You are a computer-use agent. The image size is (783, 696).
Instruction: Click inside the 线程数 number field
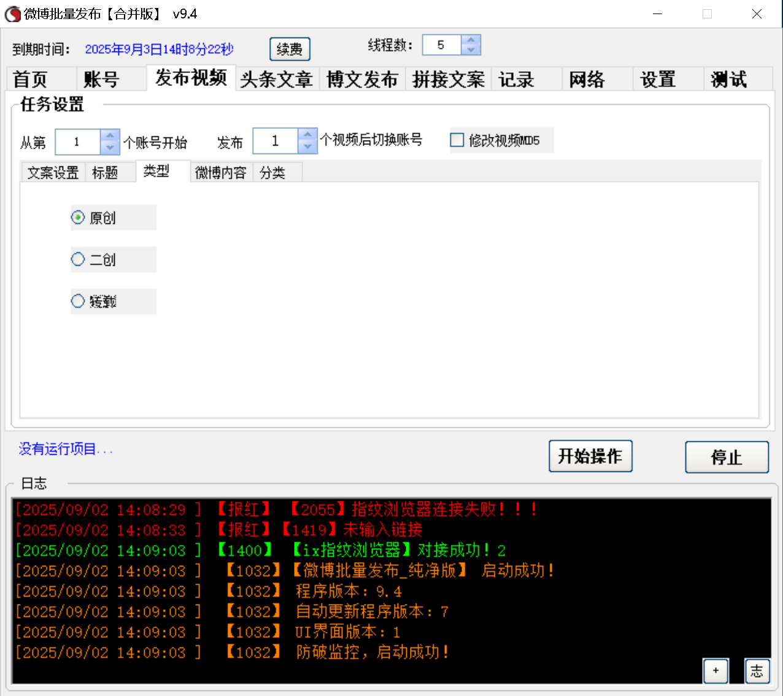(442, 44)
